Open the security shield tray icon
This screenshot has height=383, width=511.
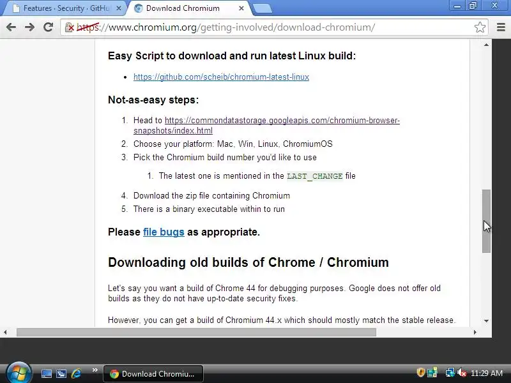click(420, 372)
